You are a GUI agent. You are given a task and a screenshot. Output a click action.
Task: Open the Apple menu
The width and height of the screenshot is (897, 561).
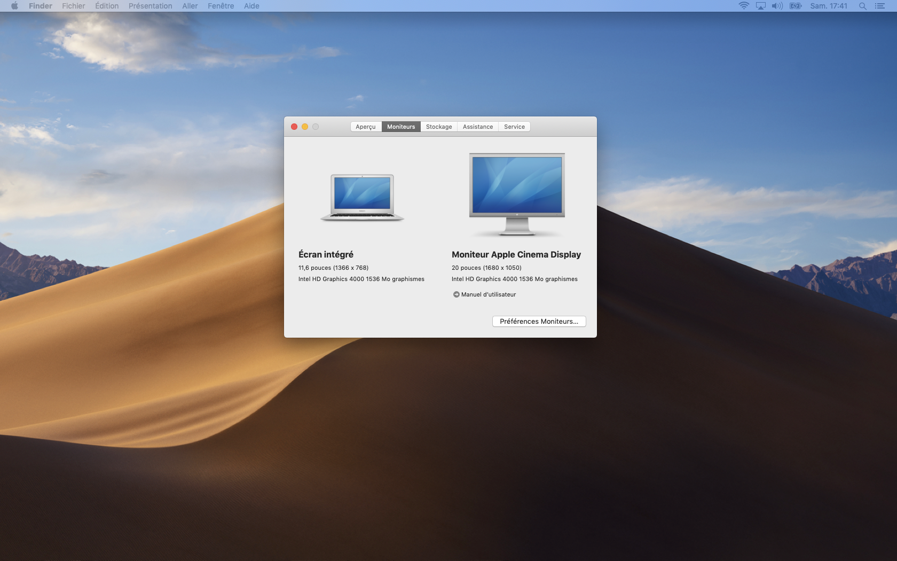[14, 6]
